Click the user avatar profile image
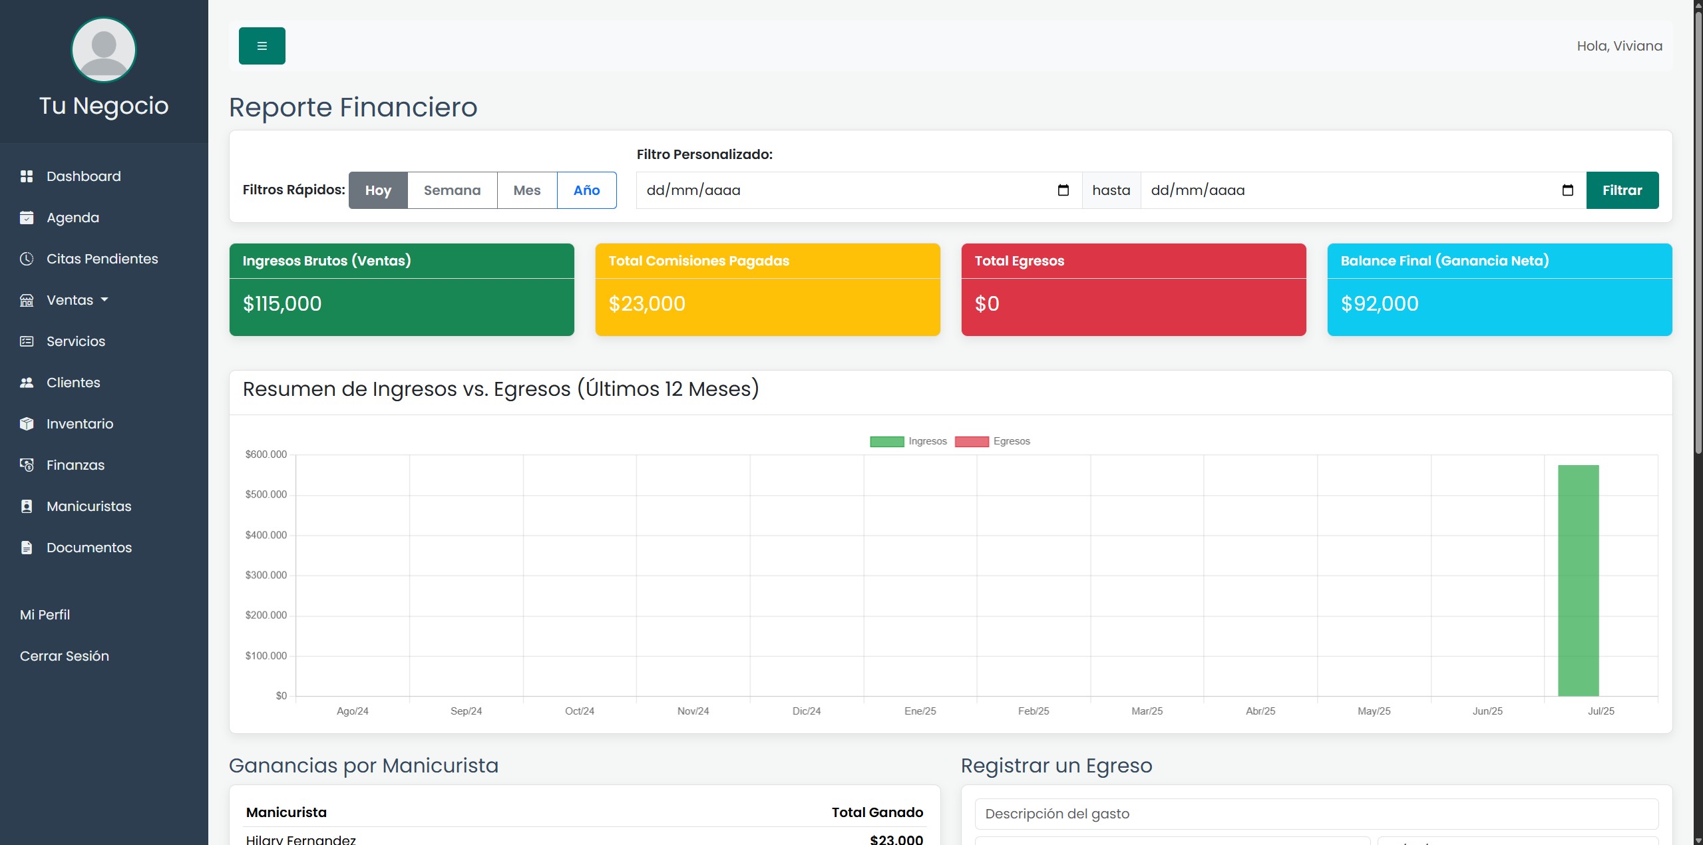The image size is (1703, 845). click(x=104, y=50)
